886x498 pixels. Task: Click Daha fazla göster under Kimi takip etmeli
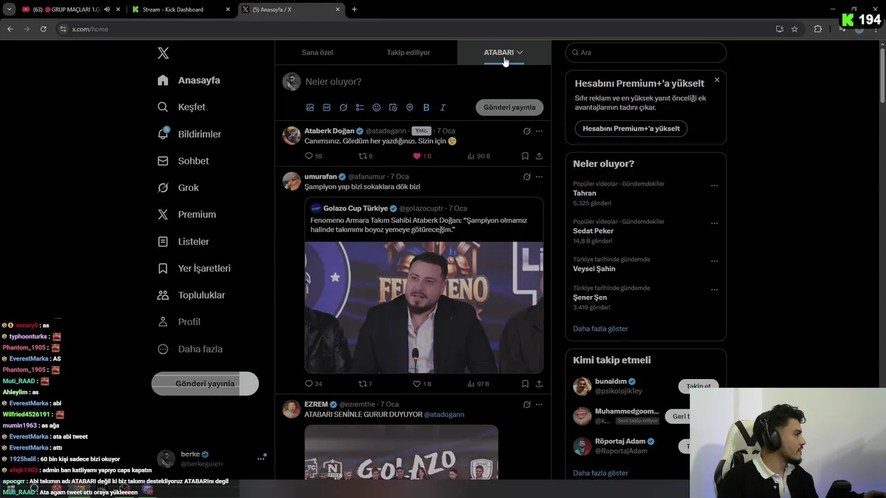[x=601, y=473]
